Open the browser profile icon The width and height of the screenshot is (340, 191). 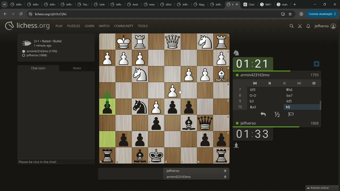pos(301,14)
